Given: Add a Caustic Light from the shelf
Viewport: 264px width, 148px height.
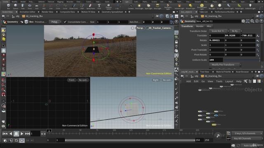Looking at the screenshot, I should [x=229, y=7].
